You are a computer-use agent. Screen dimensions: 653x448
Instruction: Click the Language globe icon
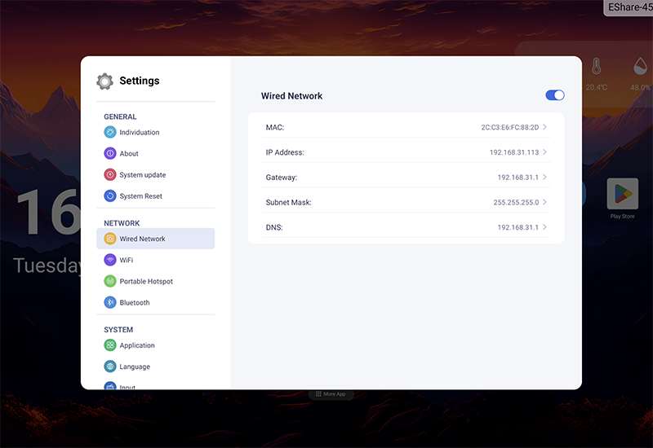(x=110, y=366)
